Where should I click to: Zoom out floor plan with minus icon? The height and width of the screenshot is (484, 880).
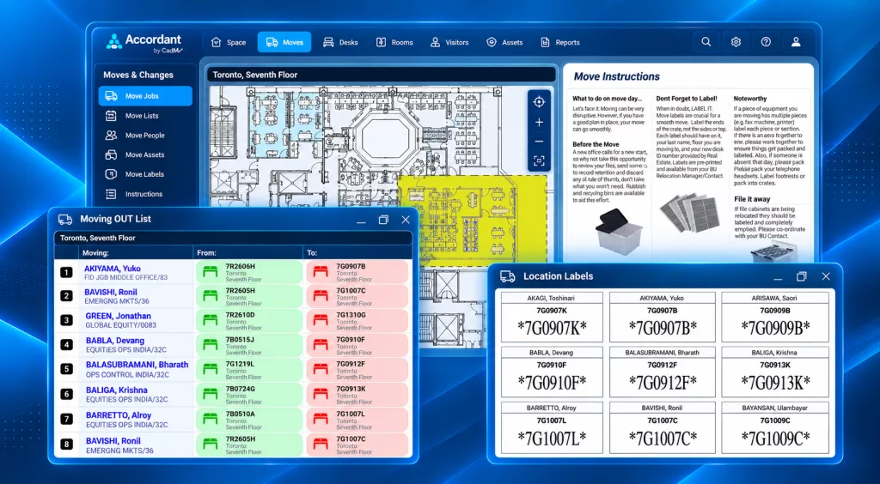[x=539, y=141]
